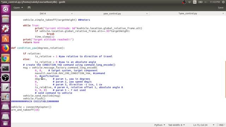
Task: Click the OBS tray indicator icon
Action: 184,2
